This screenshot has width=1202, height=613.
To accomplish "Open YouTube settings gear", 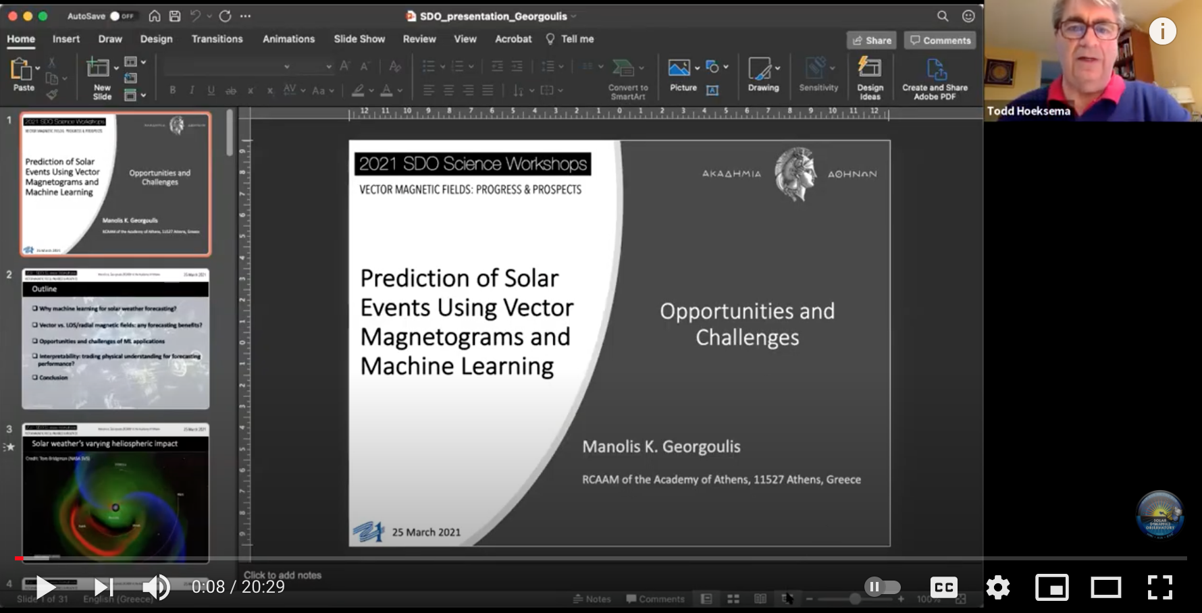I will point(998,587).
